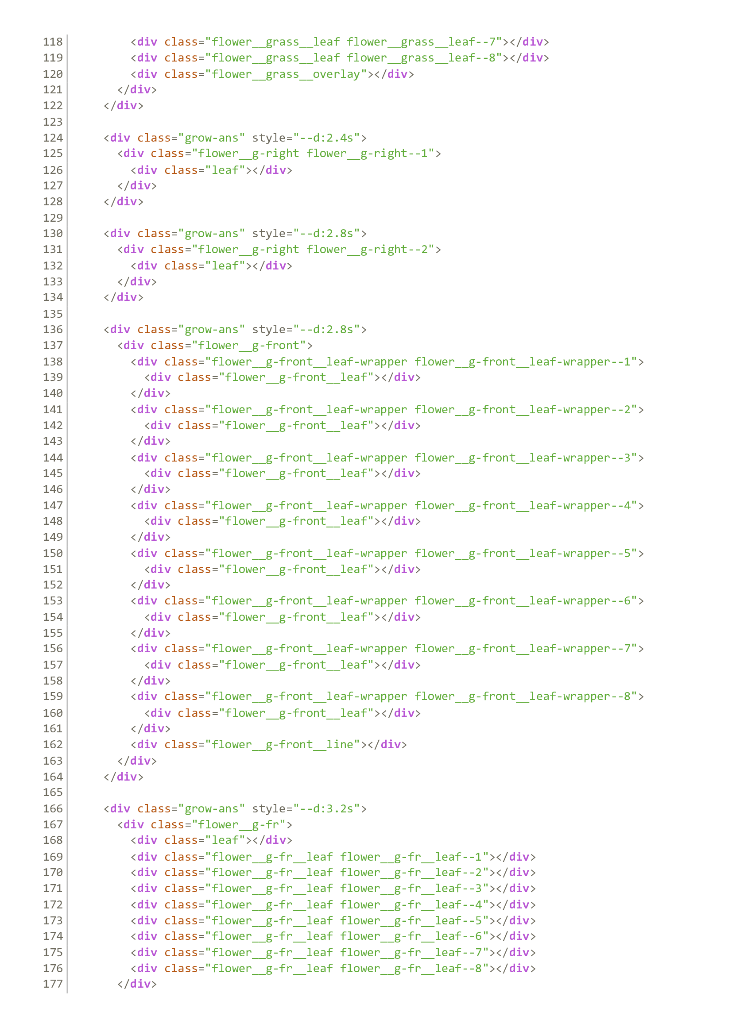The height and width of the screenshot is (1035, 732).
Task: Click line number 124
Action: click(x=54, y=138)
